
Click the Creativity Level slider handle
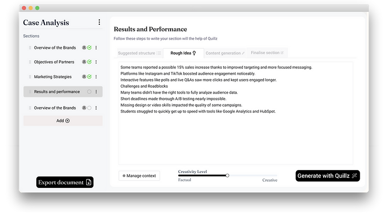click(227, 175)
